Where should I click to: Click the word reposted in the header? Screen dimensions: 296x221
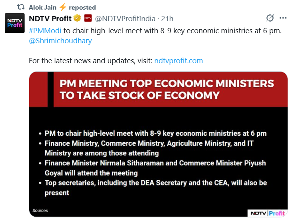coord(82,7)
